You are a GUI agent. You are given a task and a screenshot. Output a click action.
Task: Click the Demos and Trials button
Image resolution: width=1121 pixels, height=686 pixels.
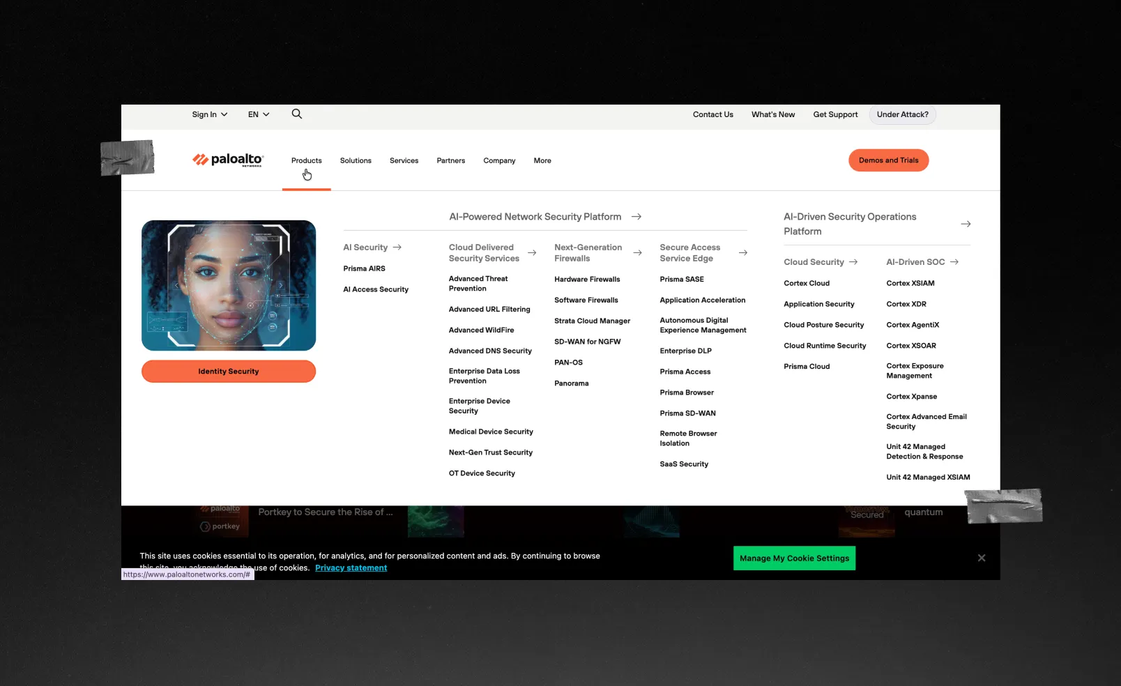click(889, 160)
